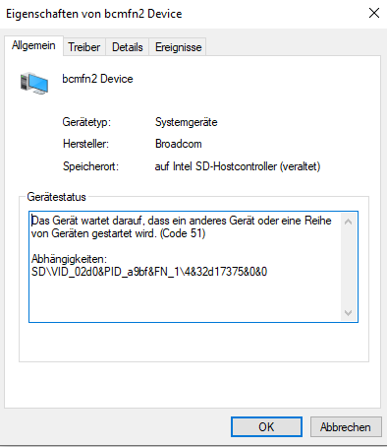387x447 pixels.
Task: Open the Details tab
Action: tap(128, 47)
